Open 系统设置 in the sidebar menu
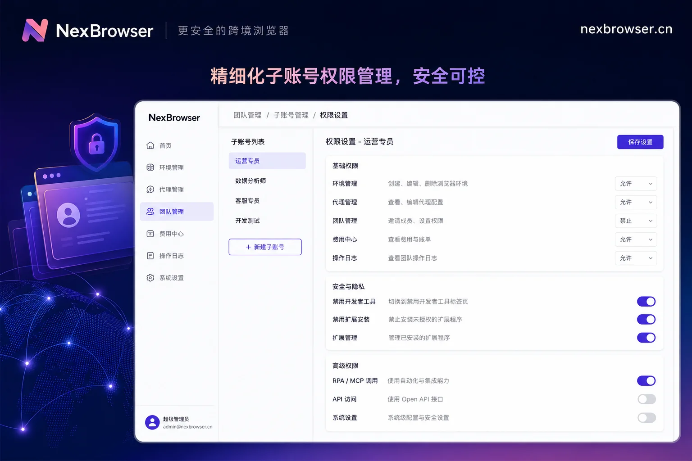 tap(177, 278)
